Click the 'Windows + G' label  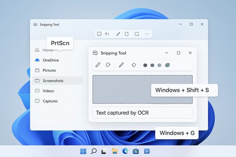tap(177, 133)
